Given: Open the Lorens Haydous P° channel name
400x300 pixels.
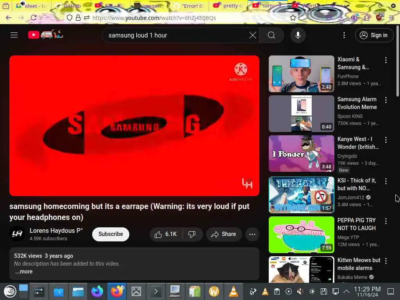Looking at the screenshot, I should click(x=56, y=230).
